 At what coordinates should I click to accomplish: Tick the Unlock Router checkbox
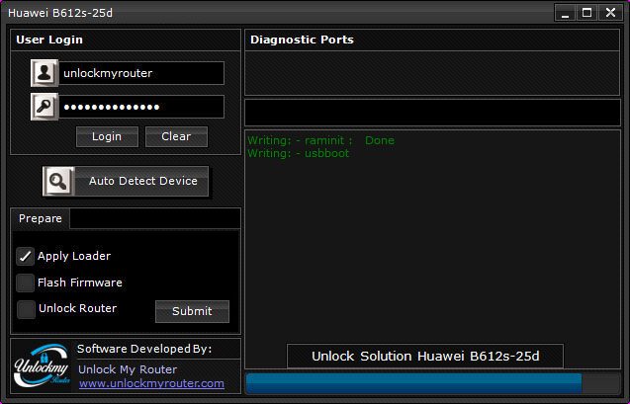(x=26, y=309)
